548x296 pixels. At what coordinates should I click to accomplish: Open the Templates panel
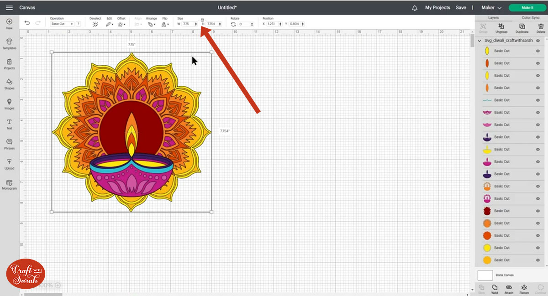(9, 44)
